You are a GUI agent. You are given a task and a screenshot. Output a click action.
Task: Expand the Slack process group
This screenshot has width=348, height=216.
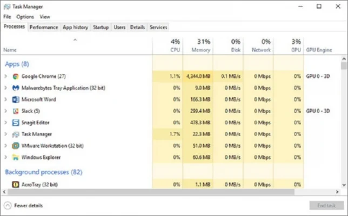pyautogui.click(x=6, y=111)
